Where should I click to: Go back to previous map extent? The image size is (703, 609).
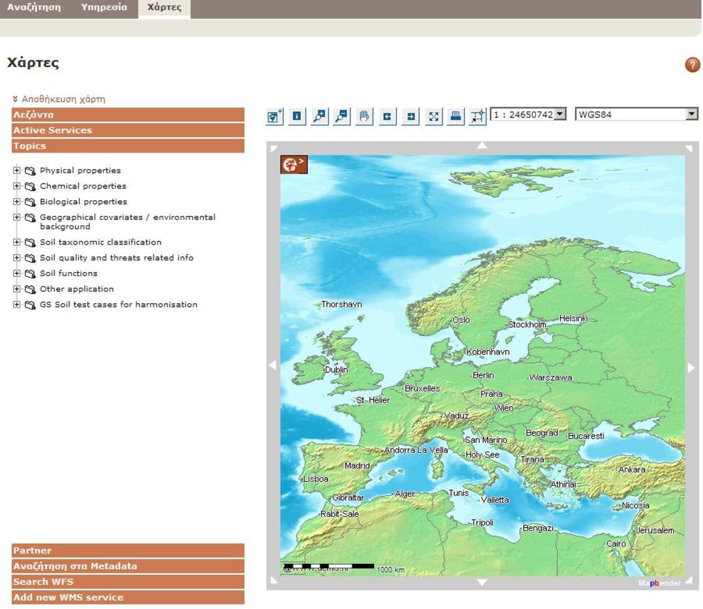coord(387,116)
